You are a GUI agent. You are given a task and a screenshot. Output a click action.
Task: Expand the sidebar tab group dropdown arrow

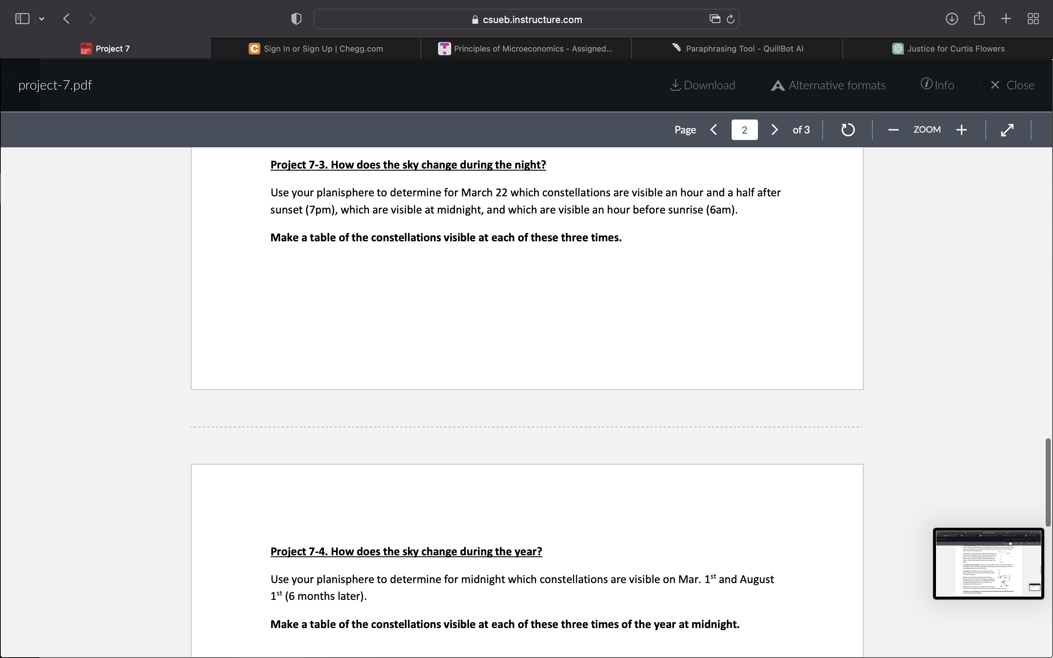tap(42, 19)
